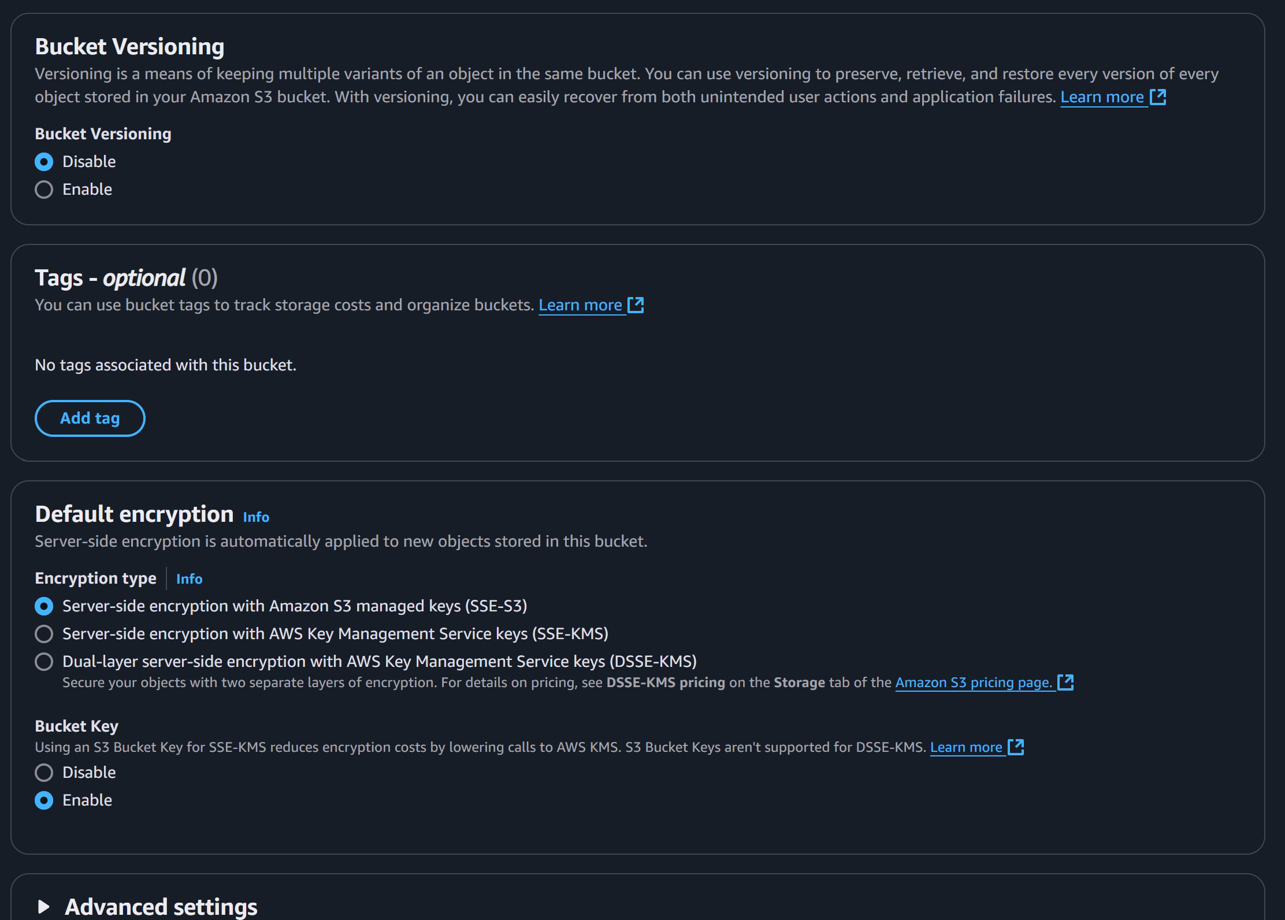Open Learn more link about Bucket Key
Viewport: 1285px width, 920px height.
[965, 747]
